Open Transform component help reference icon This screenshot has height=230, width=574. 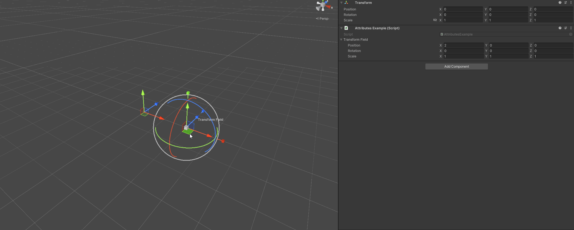point(560,2)
